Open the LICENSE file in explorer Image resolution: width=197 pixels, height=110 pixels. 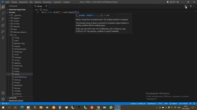pos(19,91)
